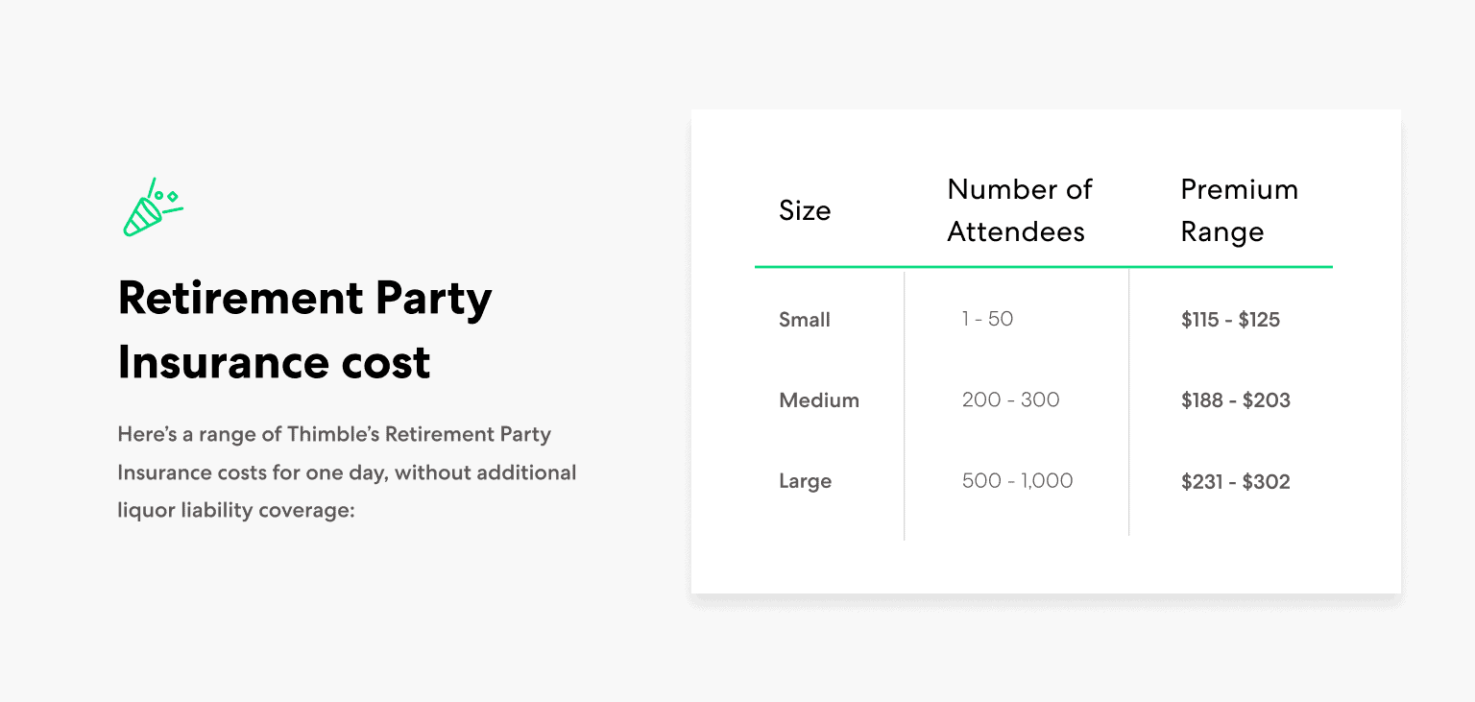The image size is (1475, 702).
Task: Click the 'Insurance cost' heading line
Action: 274,362
